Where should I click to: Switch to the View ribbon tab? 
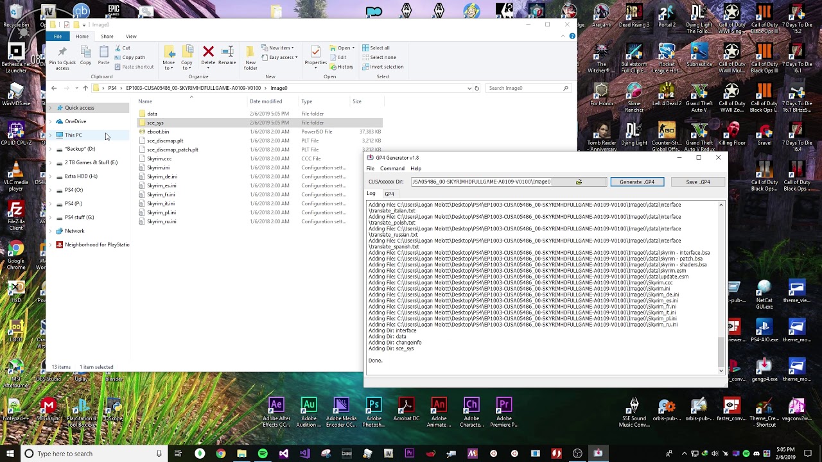point(131,37)
